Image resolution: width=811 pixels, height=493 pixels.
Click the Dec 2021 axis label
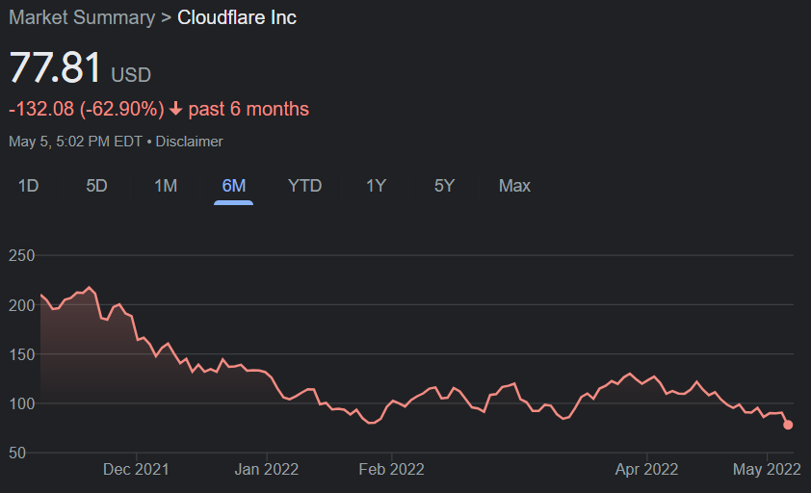click(136, 469)
